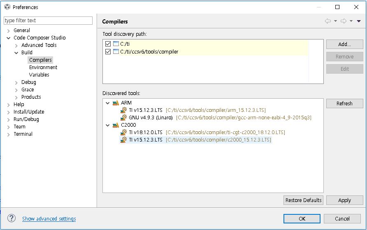Open the Environment preferences page
This screenshot has height=230, width=367.
[x=43, y=67]
